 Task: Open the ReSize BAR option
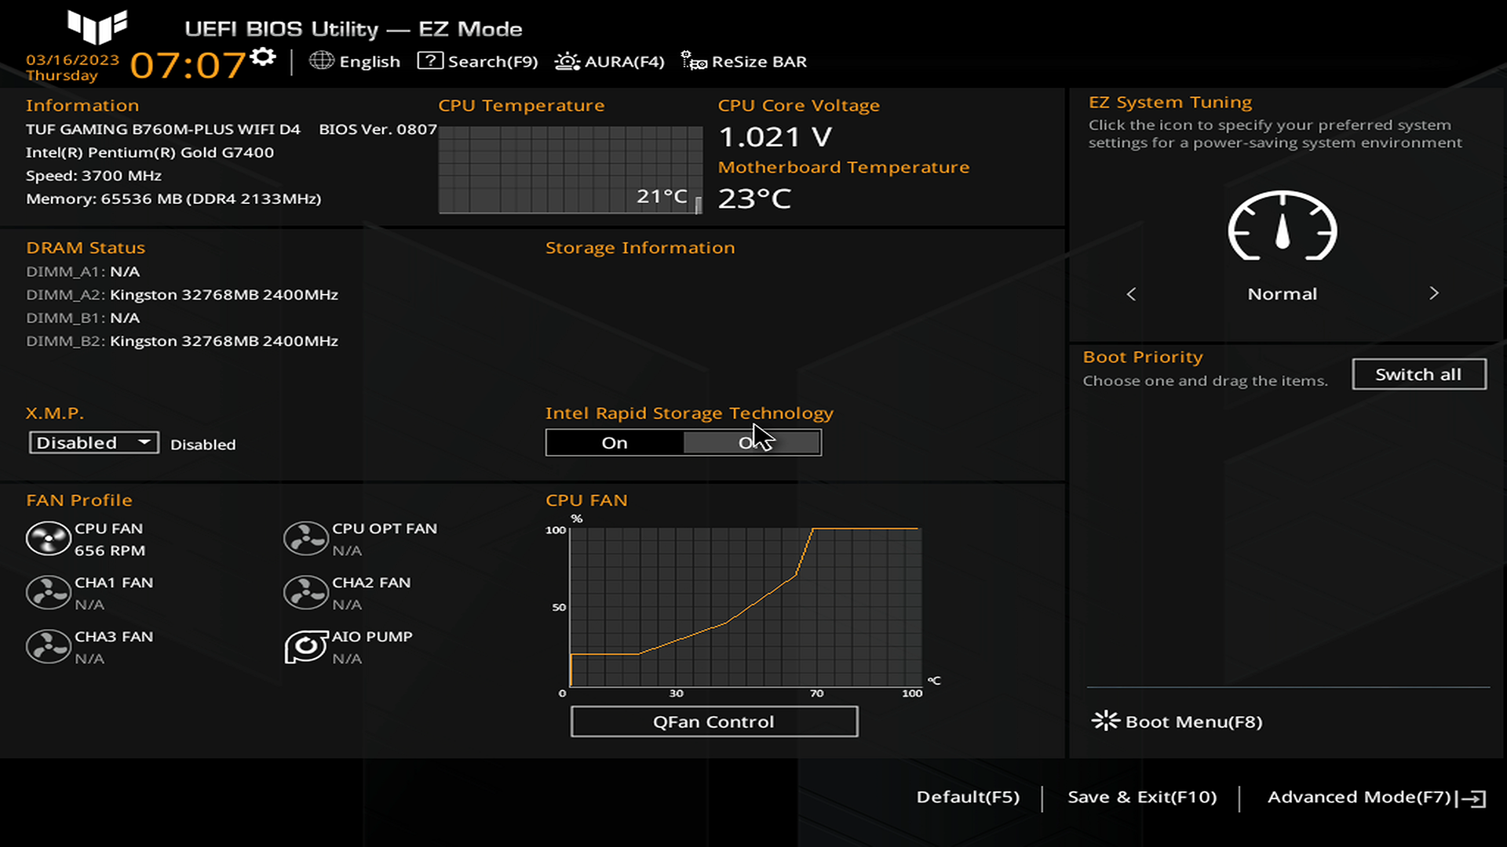[x=743, y=61]
